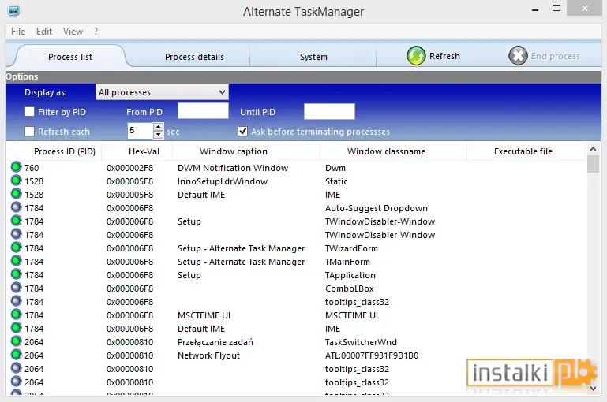
Task: Click status icon of Network Flyout row
Action: 17,355
